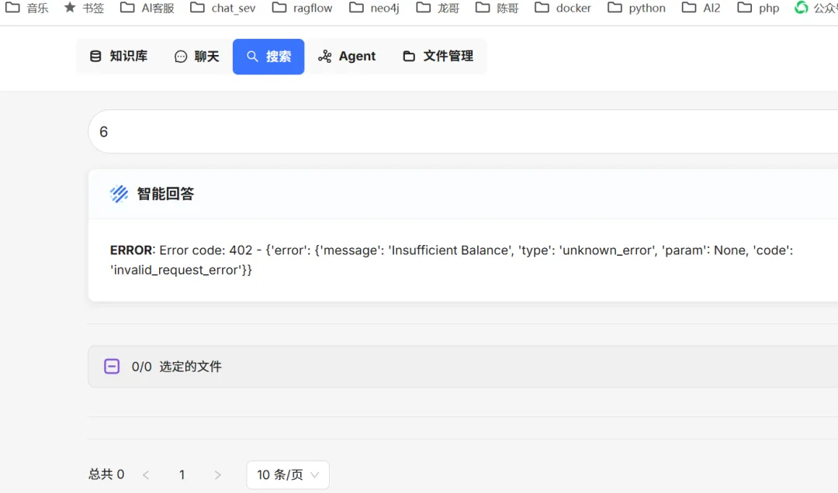Click the search input field containing 6
This screenshot has width=838, height=493.
tap(462, 132)
